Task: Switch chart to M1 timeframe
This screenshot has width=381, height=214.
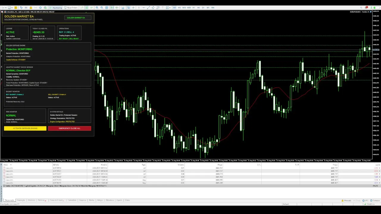Action: click(175, 8)
